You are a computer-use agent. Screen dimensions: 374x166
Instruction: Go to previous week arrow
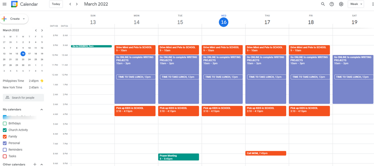click(x=70, y=4)
